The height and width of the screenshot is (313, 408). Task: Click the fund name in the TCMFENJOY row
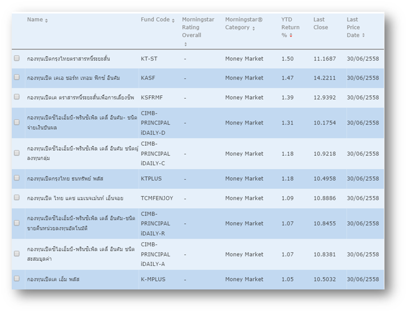[75, 198]
